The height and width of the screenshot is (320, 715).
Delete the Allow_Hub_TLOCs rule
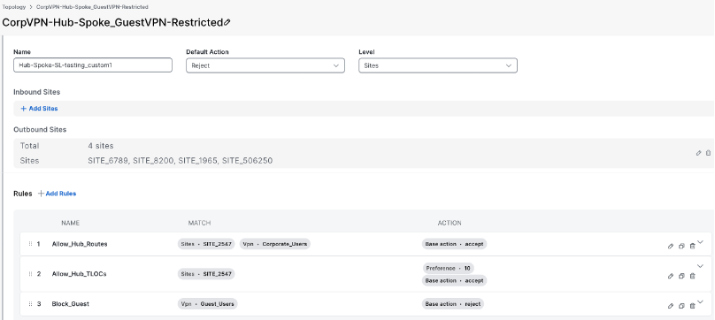692,276
